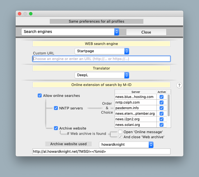
Task: Click the Close button
Action: click(x=146, y=32)
